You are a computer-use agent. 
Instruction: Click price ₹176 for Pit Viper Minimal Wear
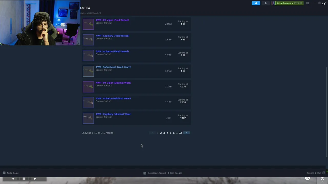coord(183,87)
